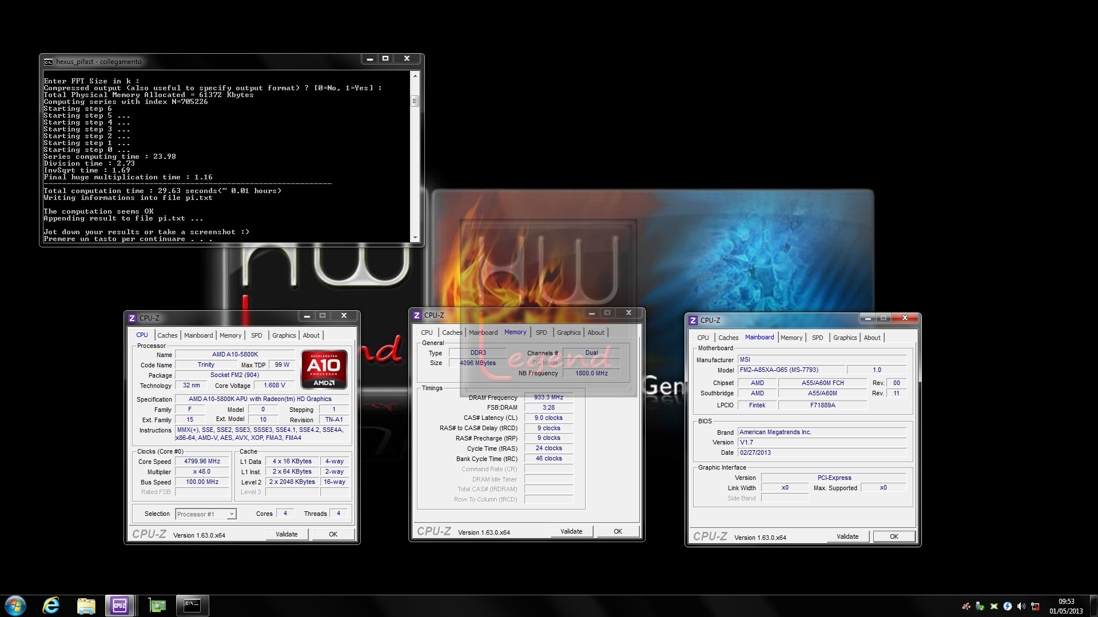Viewport: 1098px width, 617px height.
Task: Click the network tray icon
Action: [1036, 606]
